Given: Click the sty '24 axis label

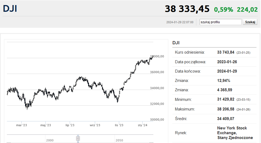Looking at the screenshot, I should click(x=143, y=125).
